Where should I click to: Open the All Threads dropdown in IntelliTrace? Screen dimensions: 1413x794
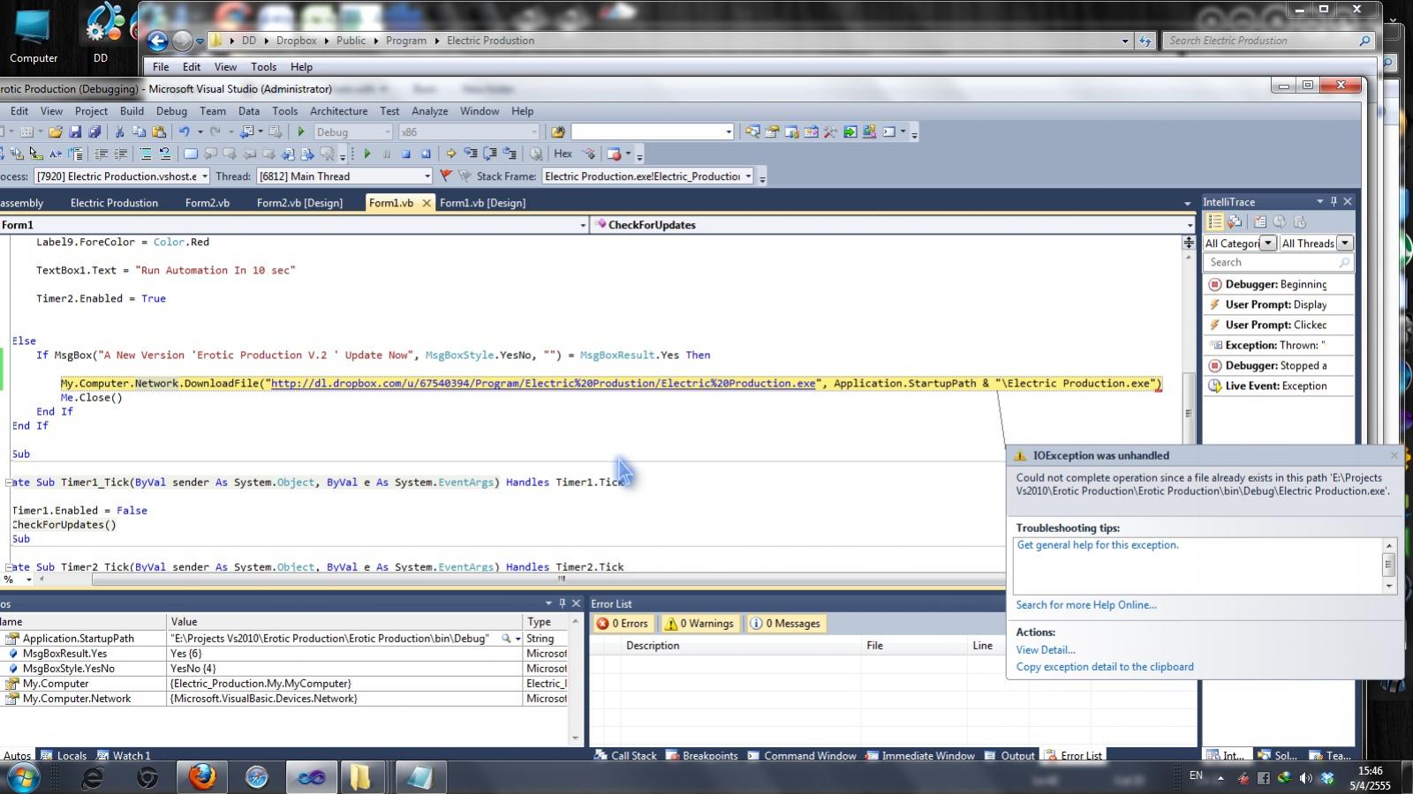coord(1344,243)
